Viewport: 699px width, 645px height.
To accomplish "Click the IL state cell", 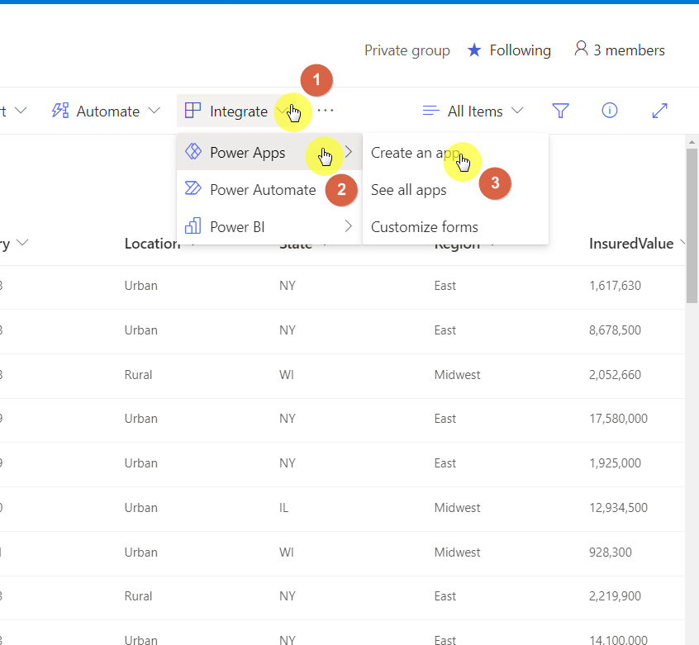I will coord(283,507).
